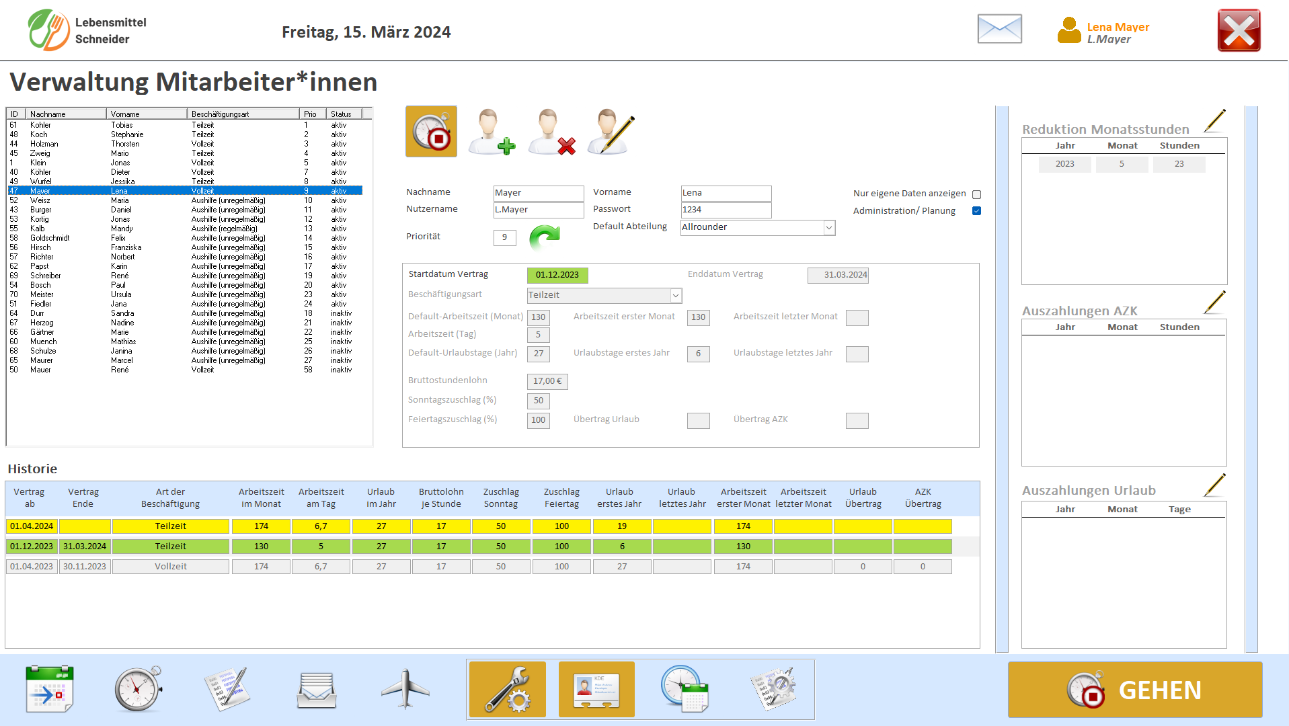Click the green priority arrow icon
Image resolution: width=1289 pixels, height=726 pixels.
pyautogui.click(x=544, y=237)
